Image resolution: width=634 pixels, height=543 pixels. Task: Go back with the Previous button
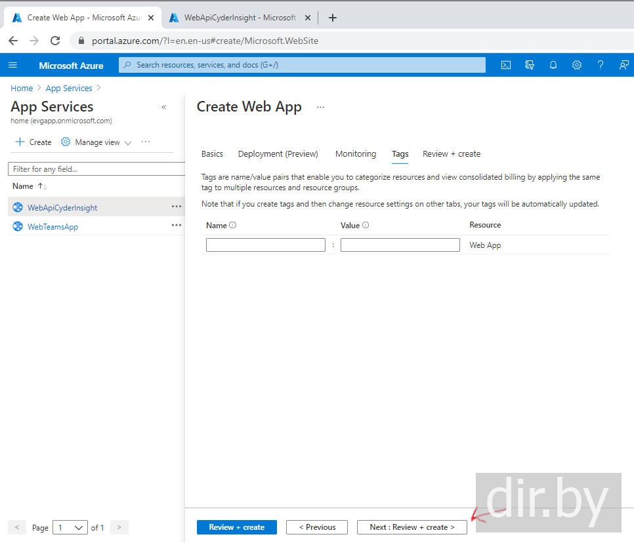pyautogui.click(x=317, y=527)
